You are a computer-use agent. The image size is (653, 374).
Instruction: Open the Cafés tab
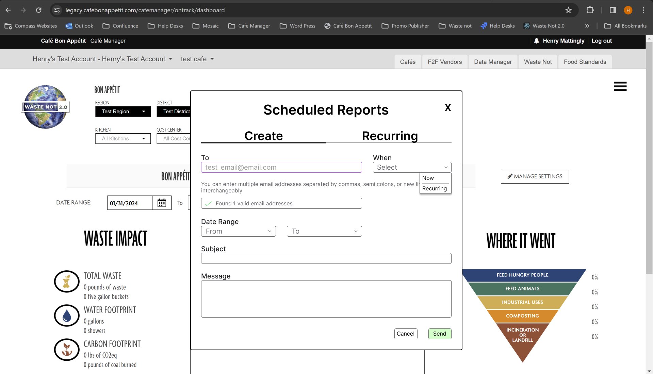[408, 62]
